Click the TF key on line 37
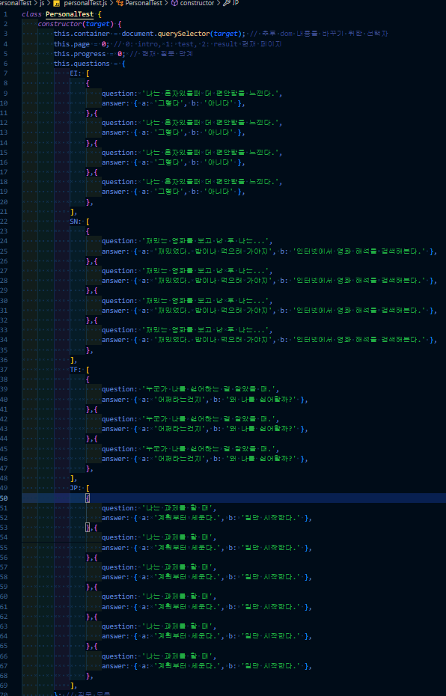 (x=74, y=369)
